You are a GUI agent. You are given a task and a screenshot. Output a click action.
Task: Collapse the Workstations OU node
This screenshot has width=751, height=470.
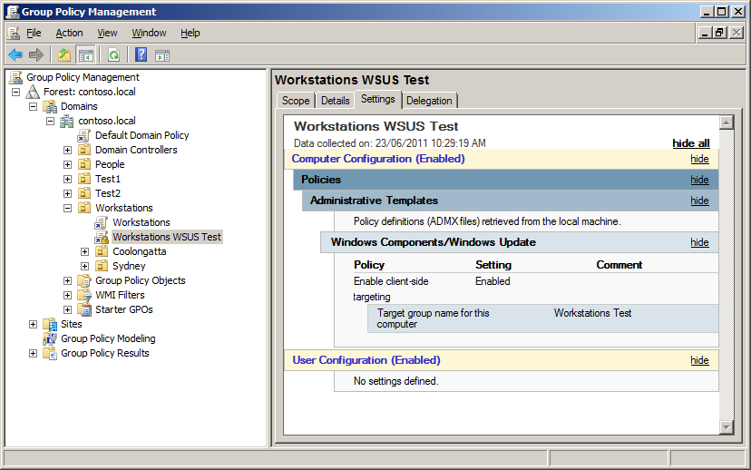[x=68, y=208]
